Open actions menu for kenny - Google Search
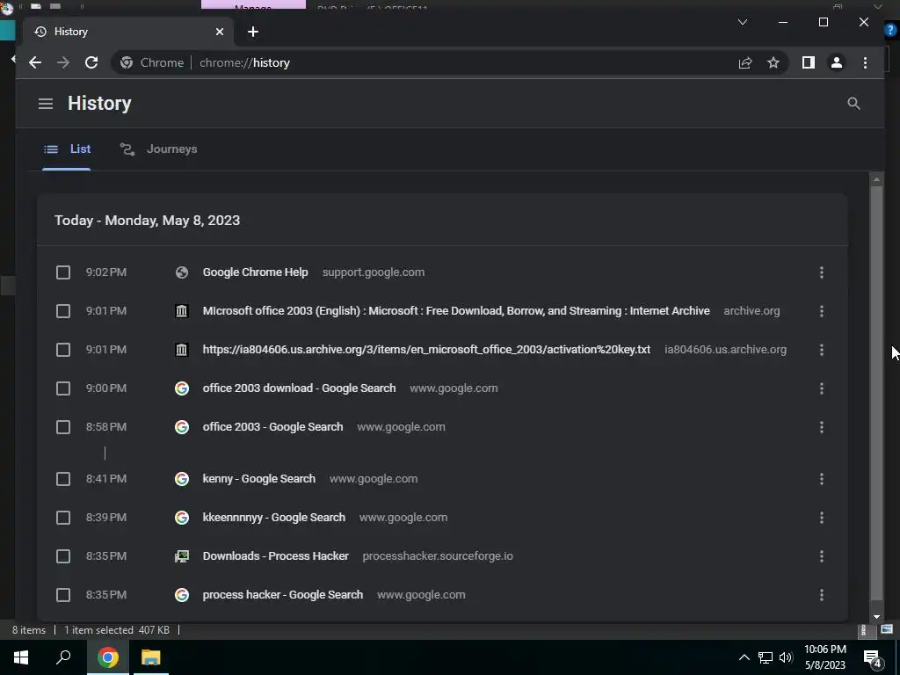 click(x=822, y=479)
